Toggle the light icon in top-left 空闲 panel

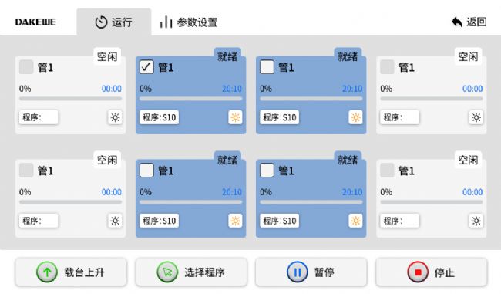pyautogui.click(x=115, y=117)
